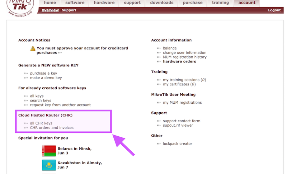Click For already created software keys heading
The image size is (287, 174).
click(x=52, y=88)
